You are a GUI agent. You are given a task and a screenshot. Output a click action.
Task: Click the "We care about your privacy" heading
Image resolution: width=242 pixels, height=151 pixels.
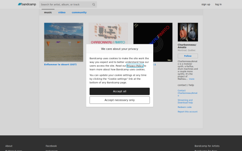tap(120, 49)
